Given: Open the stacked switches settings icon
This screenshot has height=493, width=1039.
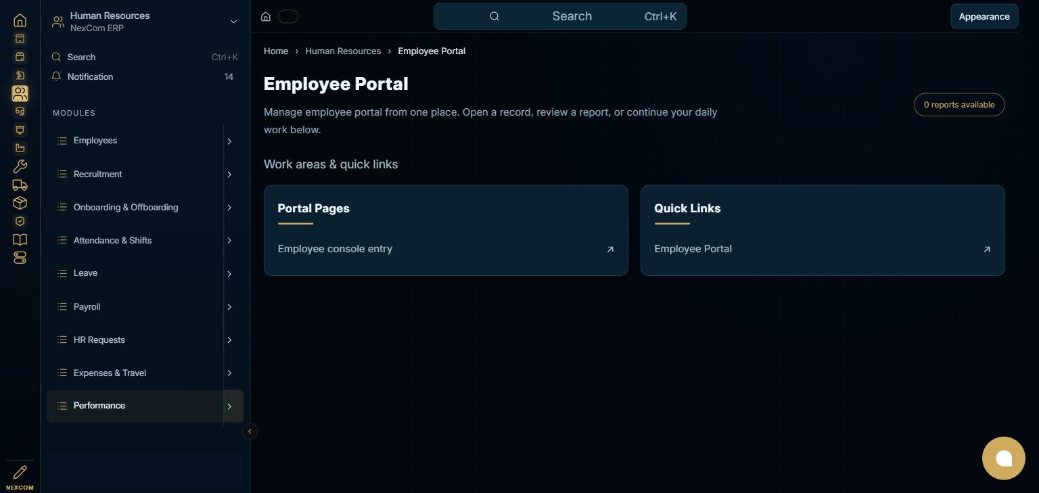Looking at the screenshot, I should click(x=20, y=258).
